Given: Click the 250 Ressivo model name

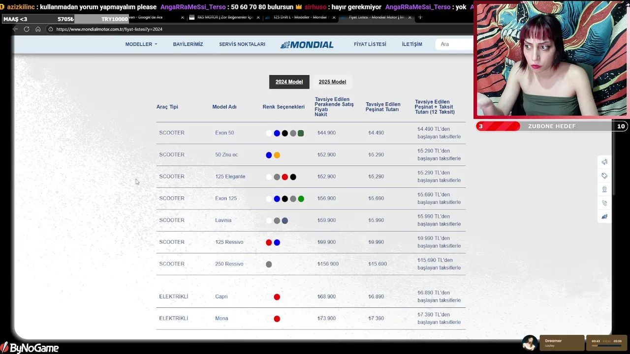Looking at the screenshot, I should (229, 264).
